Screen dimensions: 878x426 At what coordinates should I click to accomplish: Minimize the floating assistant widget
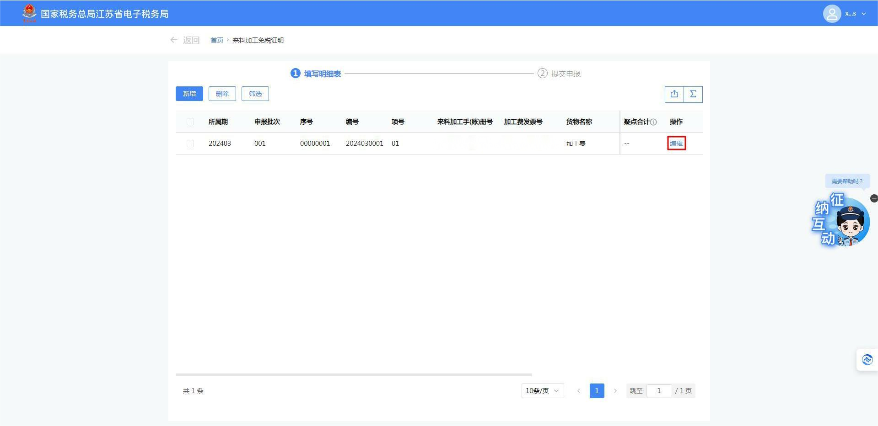pyautogui.click(x=873, y=198)
